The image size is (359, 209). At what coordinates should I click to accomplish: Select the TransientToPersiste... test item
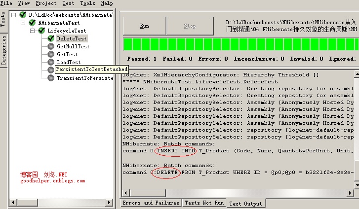click(x=85, y=78)
